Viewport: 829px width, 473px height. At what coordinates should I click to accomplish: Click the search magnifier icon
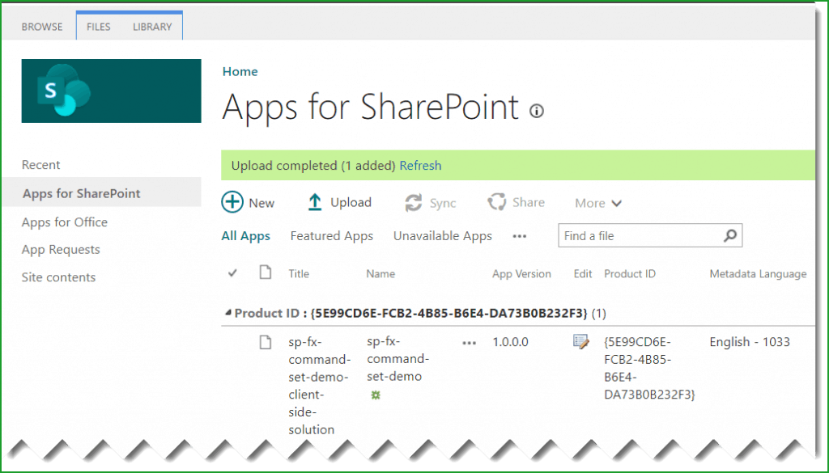pyautogui.click(x=730, y=235)
